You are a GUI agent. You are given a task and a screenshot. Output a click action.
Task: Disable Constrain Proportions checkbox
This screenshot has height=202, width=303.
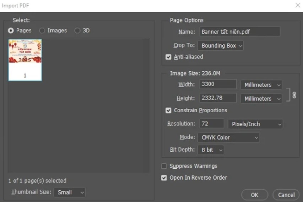168,111
